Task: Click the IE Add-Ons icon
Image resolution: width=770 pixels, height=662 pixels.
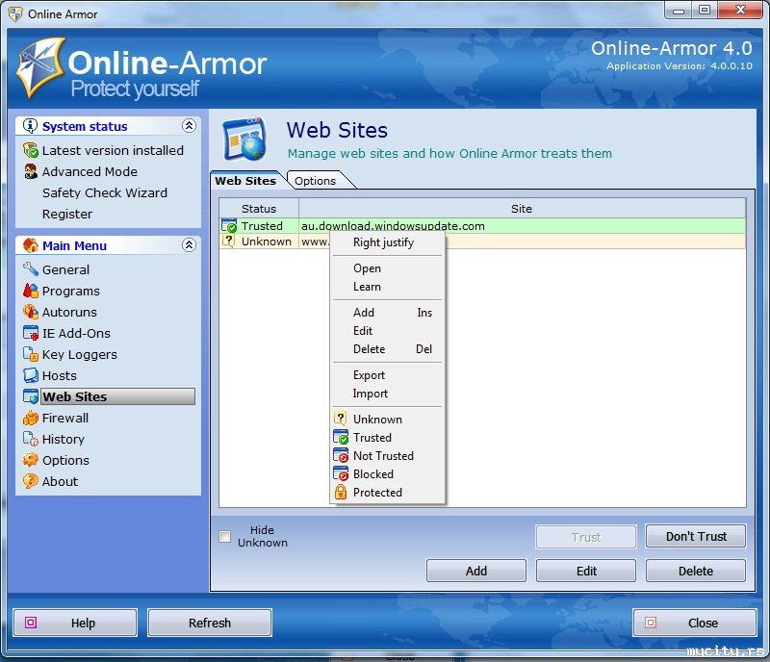Action: click(31, 333)
